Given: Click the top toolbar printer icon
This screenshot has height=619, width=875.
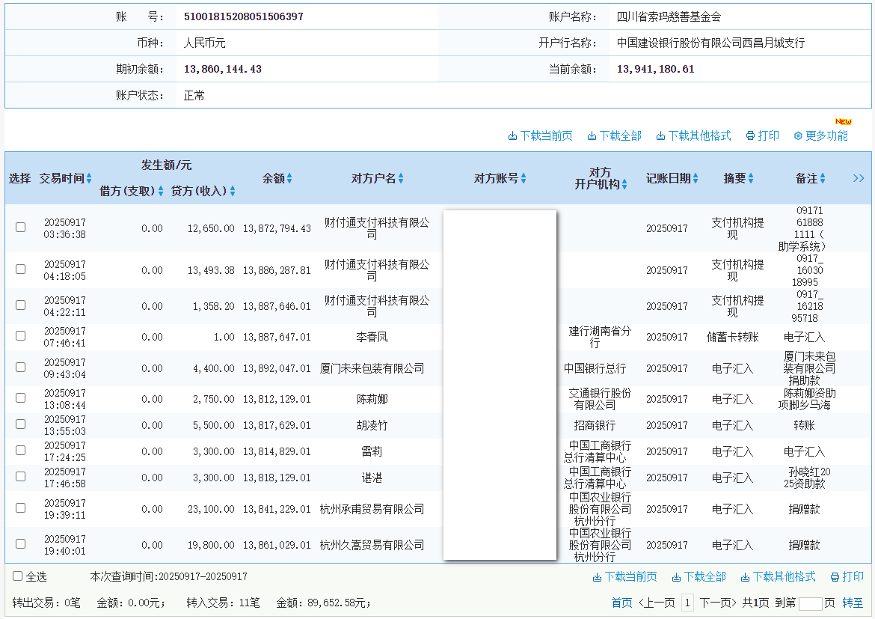Looking at the screenshot, I should (750, 136).
